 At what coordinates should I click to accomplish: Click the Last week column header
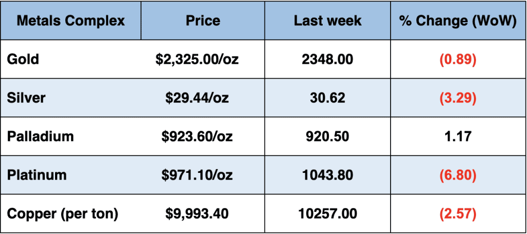(x=327, y=21)
